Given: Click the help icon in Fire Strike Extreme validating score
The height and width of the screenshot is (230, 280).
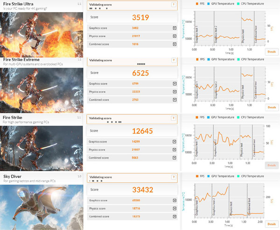Looking at the screenshot, I should tap(174, 60).
